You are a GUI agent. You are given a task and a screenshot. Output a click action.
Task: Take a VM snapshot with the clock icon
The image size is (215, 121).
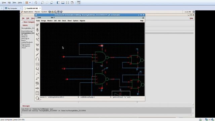43,3
